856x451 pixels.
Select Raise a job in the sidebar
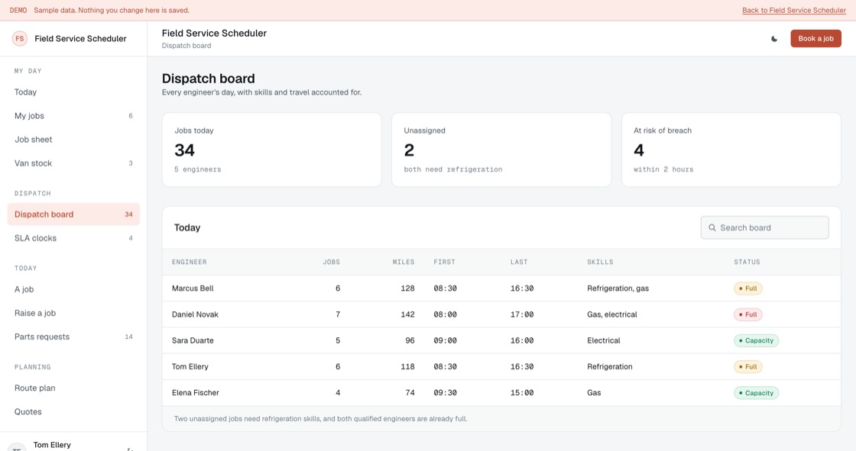73,313
